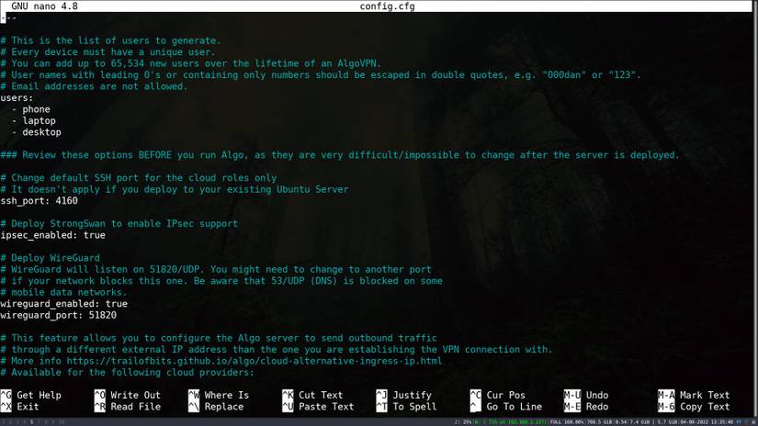The image size is (758, 426).
Task: Click the date and time in status bar
Action: [x=707, y=422]
